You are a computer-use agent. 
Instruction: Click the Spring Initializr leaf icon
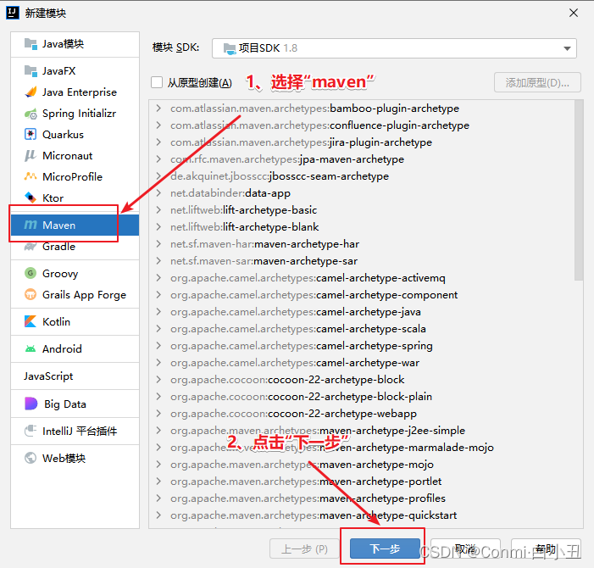pyautogui.click(x=31, y=114)
